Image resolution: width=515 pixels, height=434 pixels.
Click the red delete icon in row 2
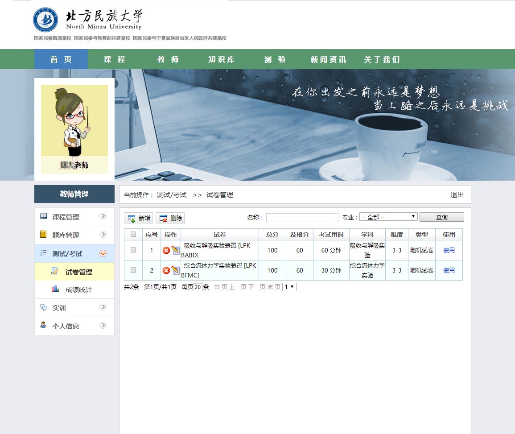pyautogui.click(x=166, y=271)
